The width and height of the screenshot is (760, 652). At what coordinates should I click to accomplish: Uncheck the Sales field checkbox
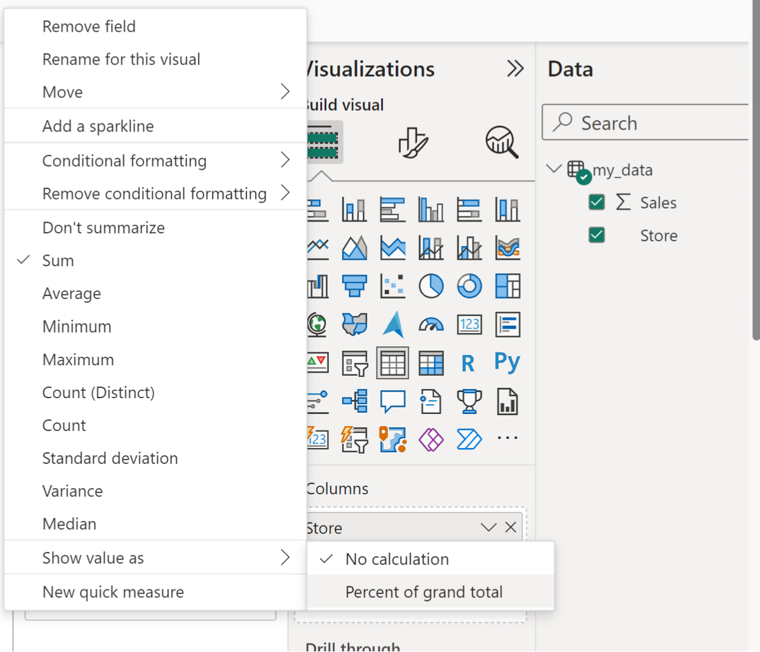click(x=597, y=202)
